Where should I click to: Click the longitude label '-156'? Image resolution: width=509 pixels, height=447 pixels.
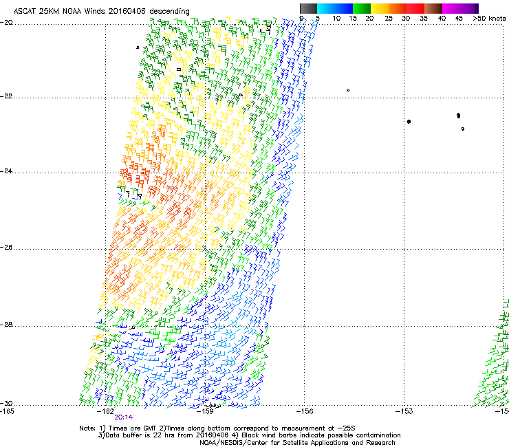[x=305, y=411]
